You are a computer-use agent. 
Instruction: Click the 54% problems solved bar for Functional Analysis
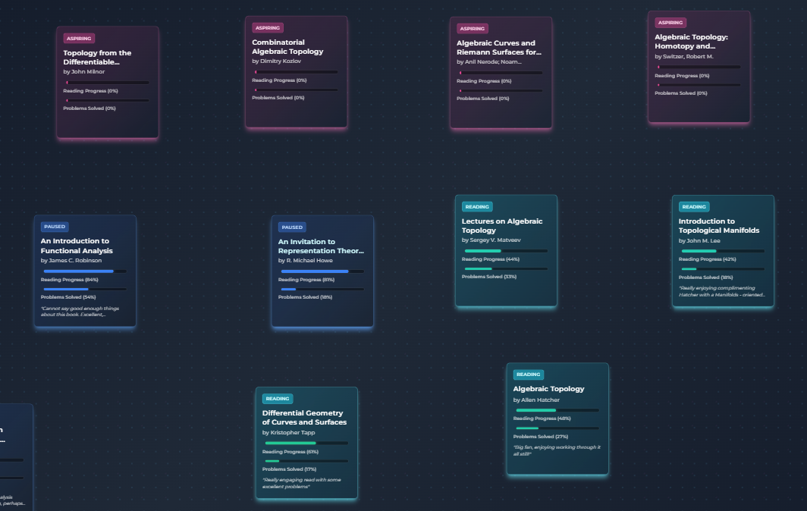click(x=85, y=289)
